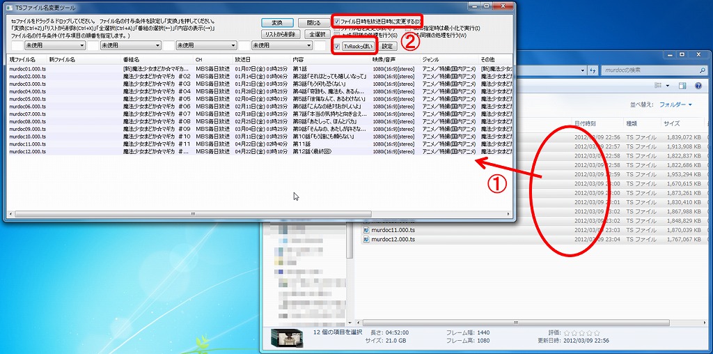This screenshot has width=713, height=354.
Task: Open the third 未使用 naming dropdown
Action: pyautogui.click(x=206, y=45)
